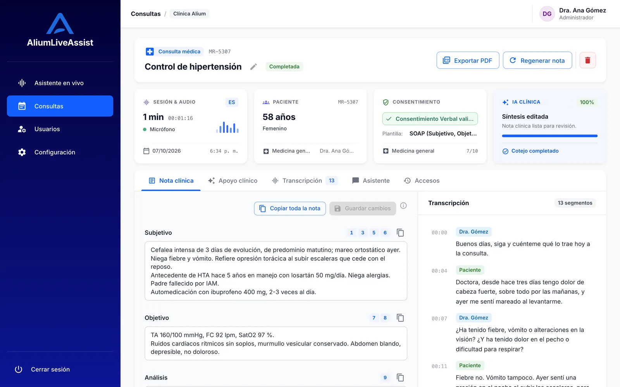Open the Asistente tab
620x387 pixels.
(371, 181)
